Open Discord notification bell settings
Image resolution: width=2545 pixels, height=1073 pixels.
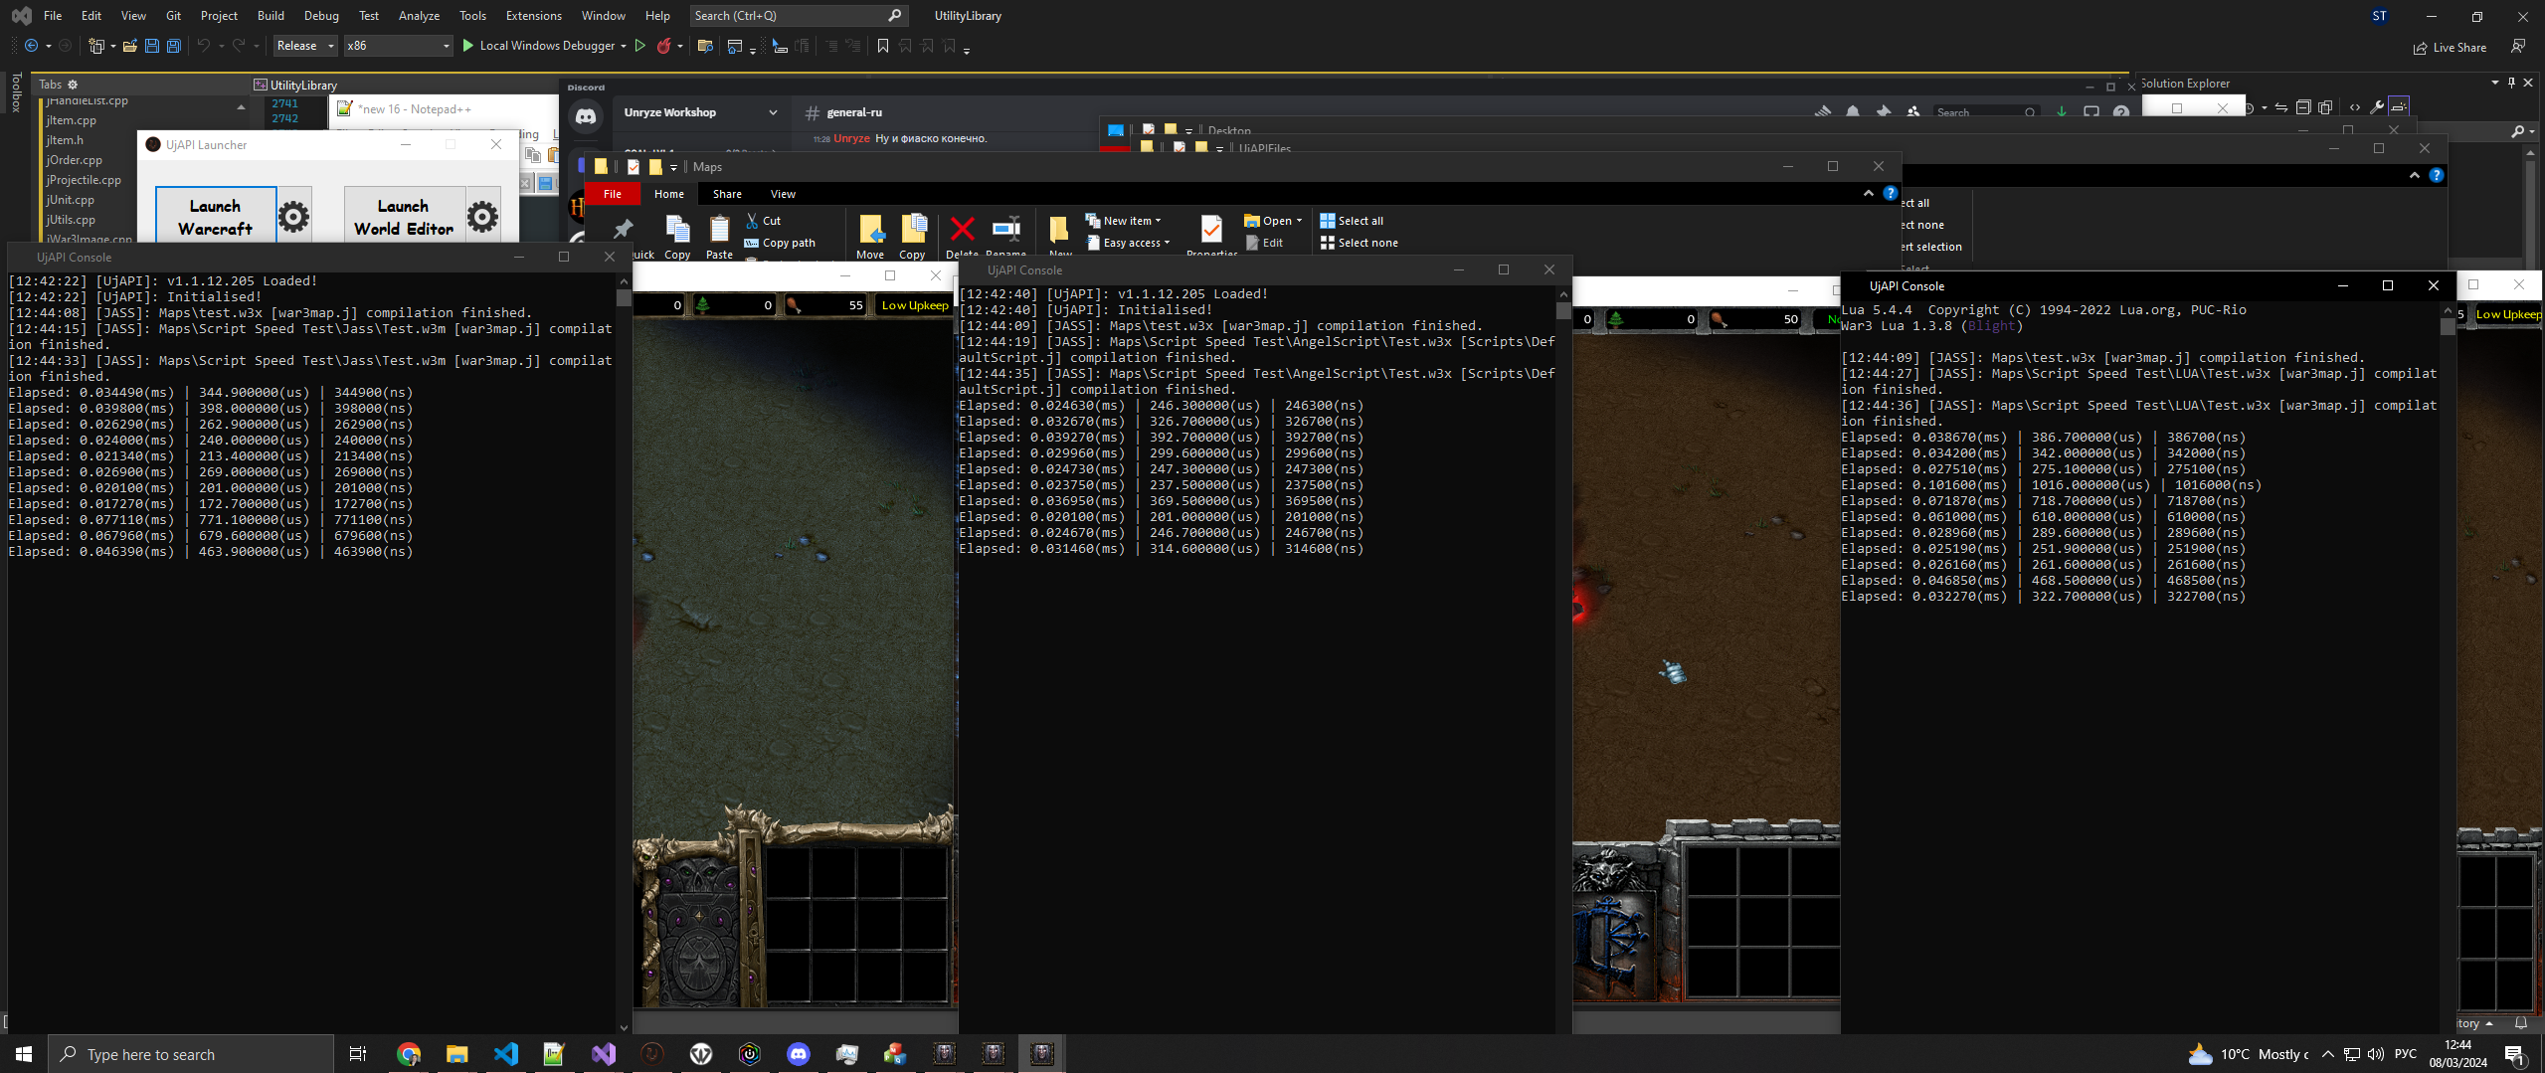1852,112
